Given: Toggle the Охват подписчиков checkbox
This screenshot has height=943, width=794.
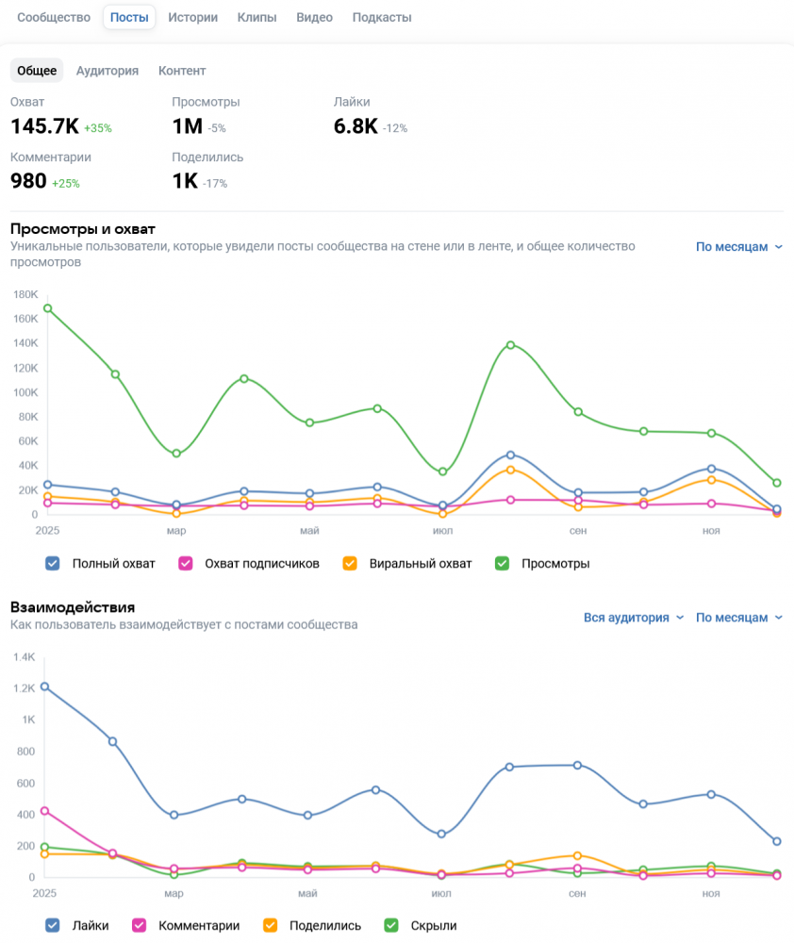Looking at the screenshot, I should pyautogui.click(x=187, y=564).
